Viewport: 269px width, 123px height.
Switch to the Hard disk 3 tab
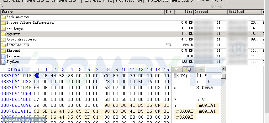tap(182, 1)
